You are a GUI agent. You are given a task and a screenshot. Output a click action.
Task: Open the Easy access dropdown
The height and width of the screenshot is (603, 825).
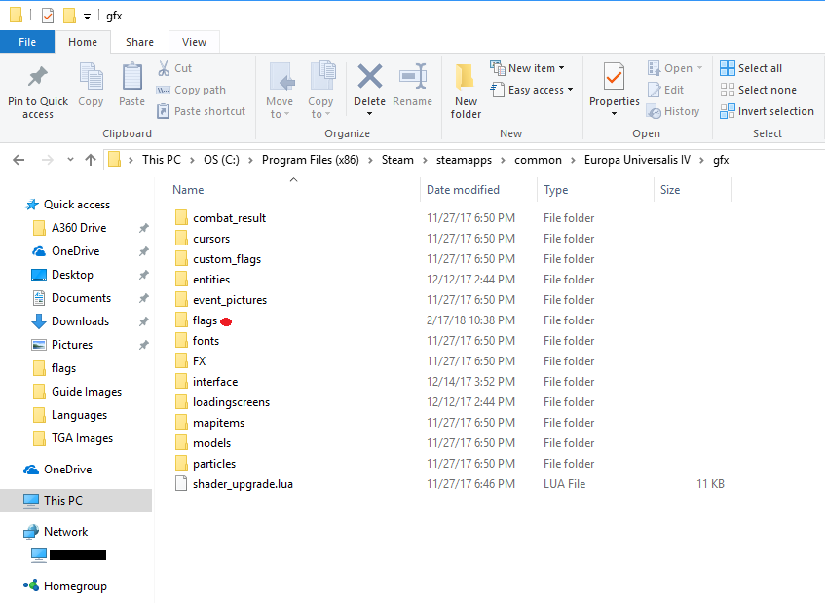532,90
